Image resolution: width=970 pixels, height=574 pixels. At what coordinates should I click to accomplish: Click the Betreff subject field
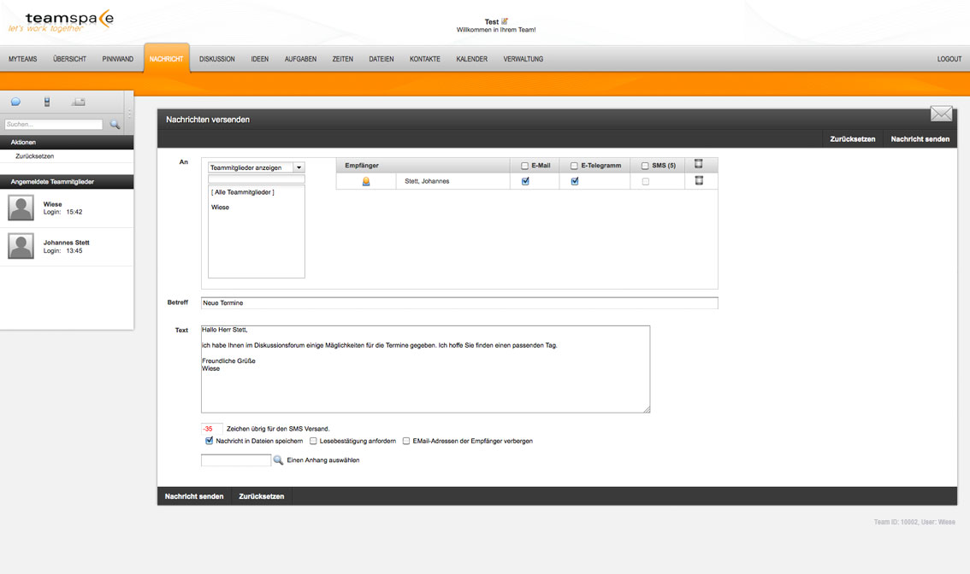[459, 302]
